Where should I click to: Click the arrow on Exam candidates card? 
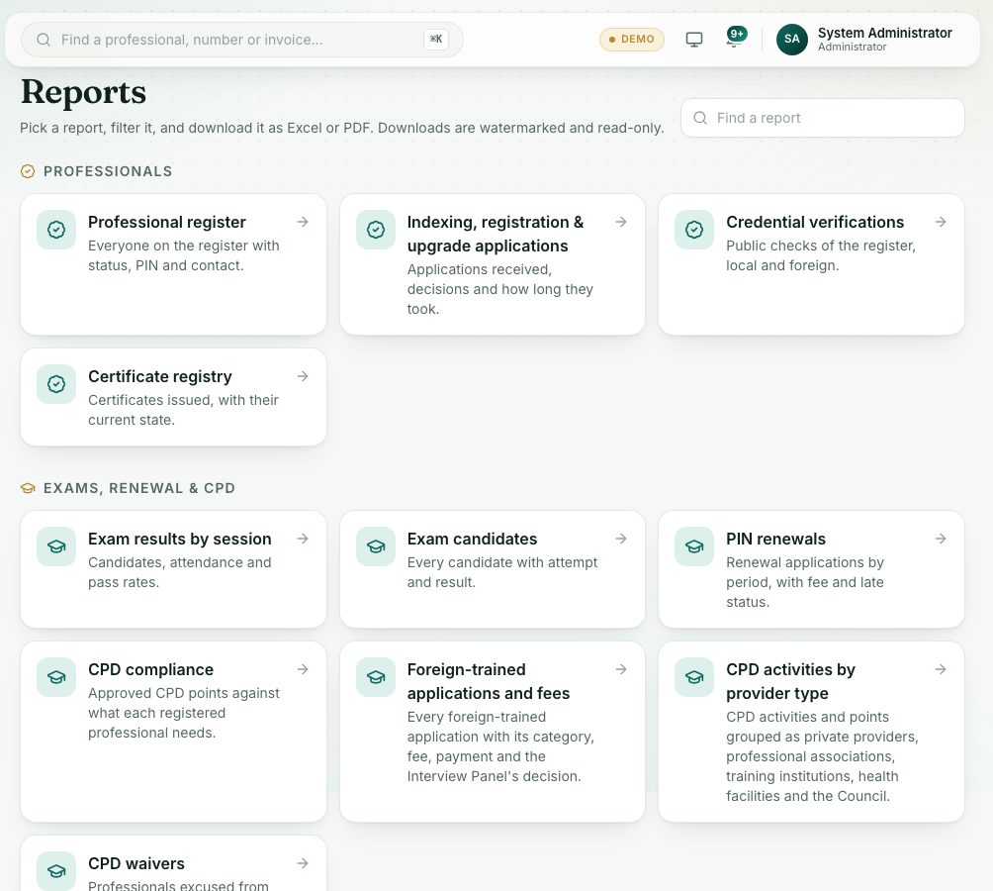621,539
